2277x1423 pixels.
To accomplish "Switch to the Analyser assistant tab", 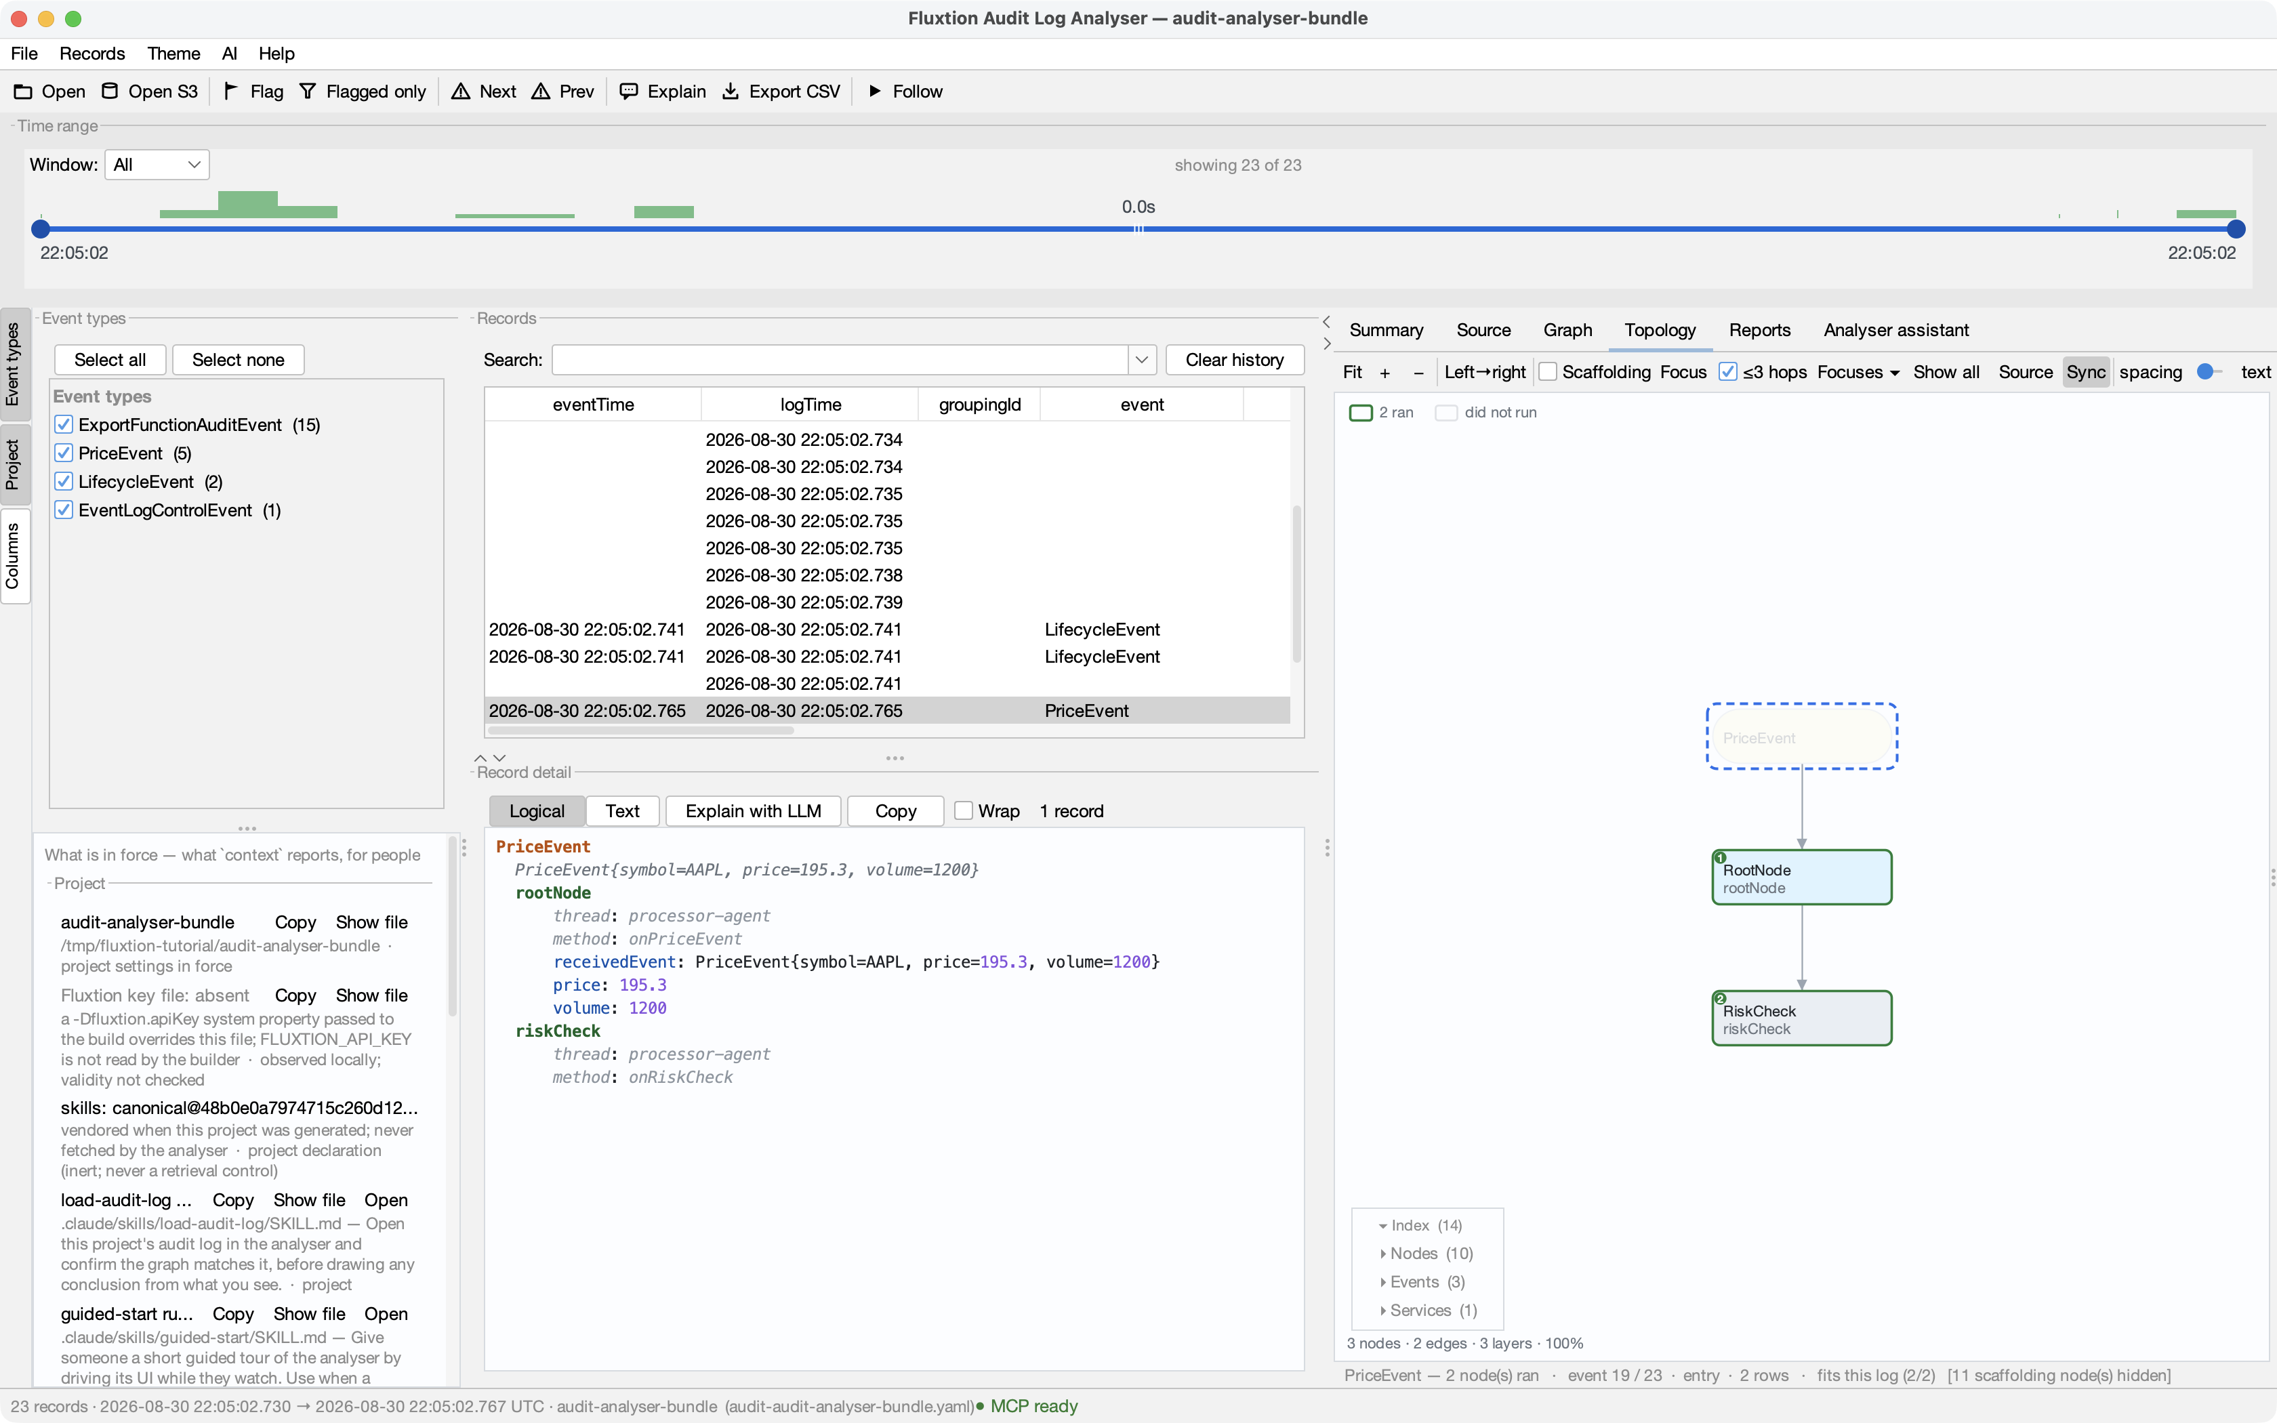I will 1896,331.
